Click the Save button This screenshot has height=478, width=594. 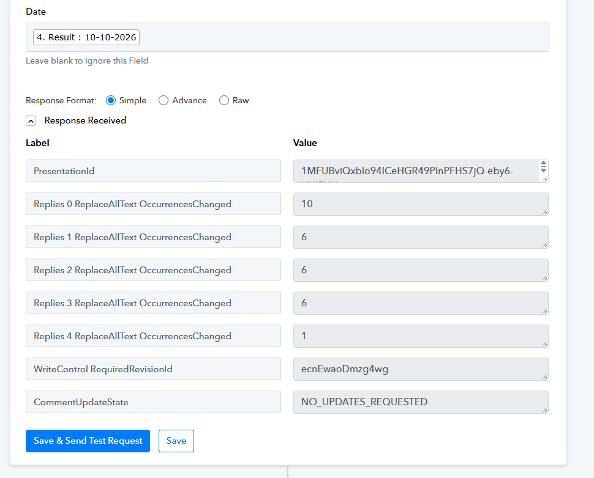point(176,441)
